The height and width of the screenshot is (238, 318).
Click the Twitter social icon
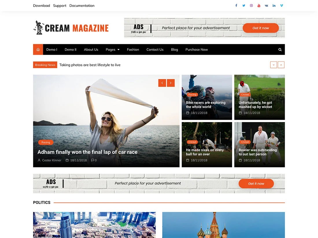(244, 5)
